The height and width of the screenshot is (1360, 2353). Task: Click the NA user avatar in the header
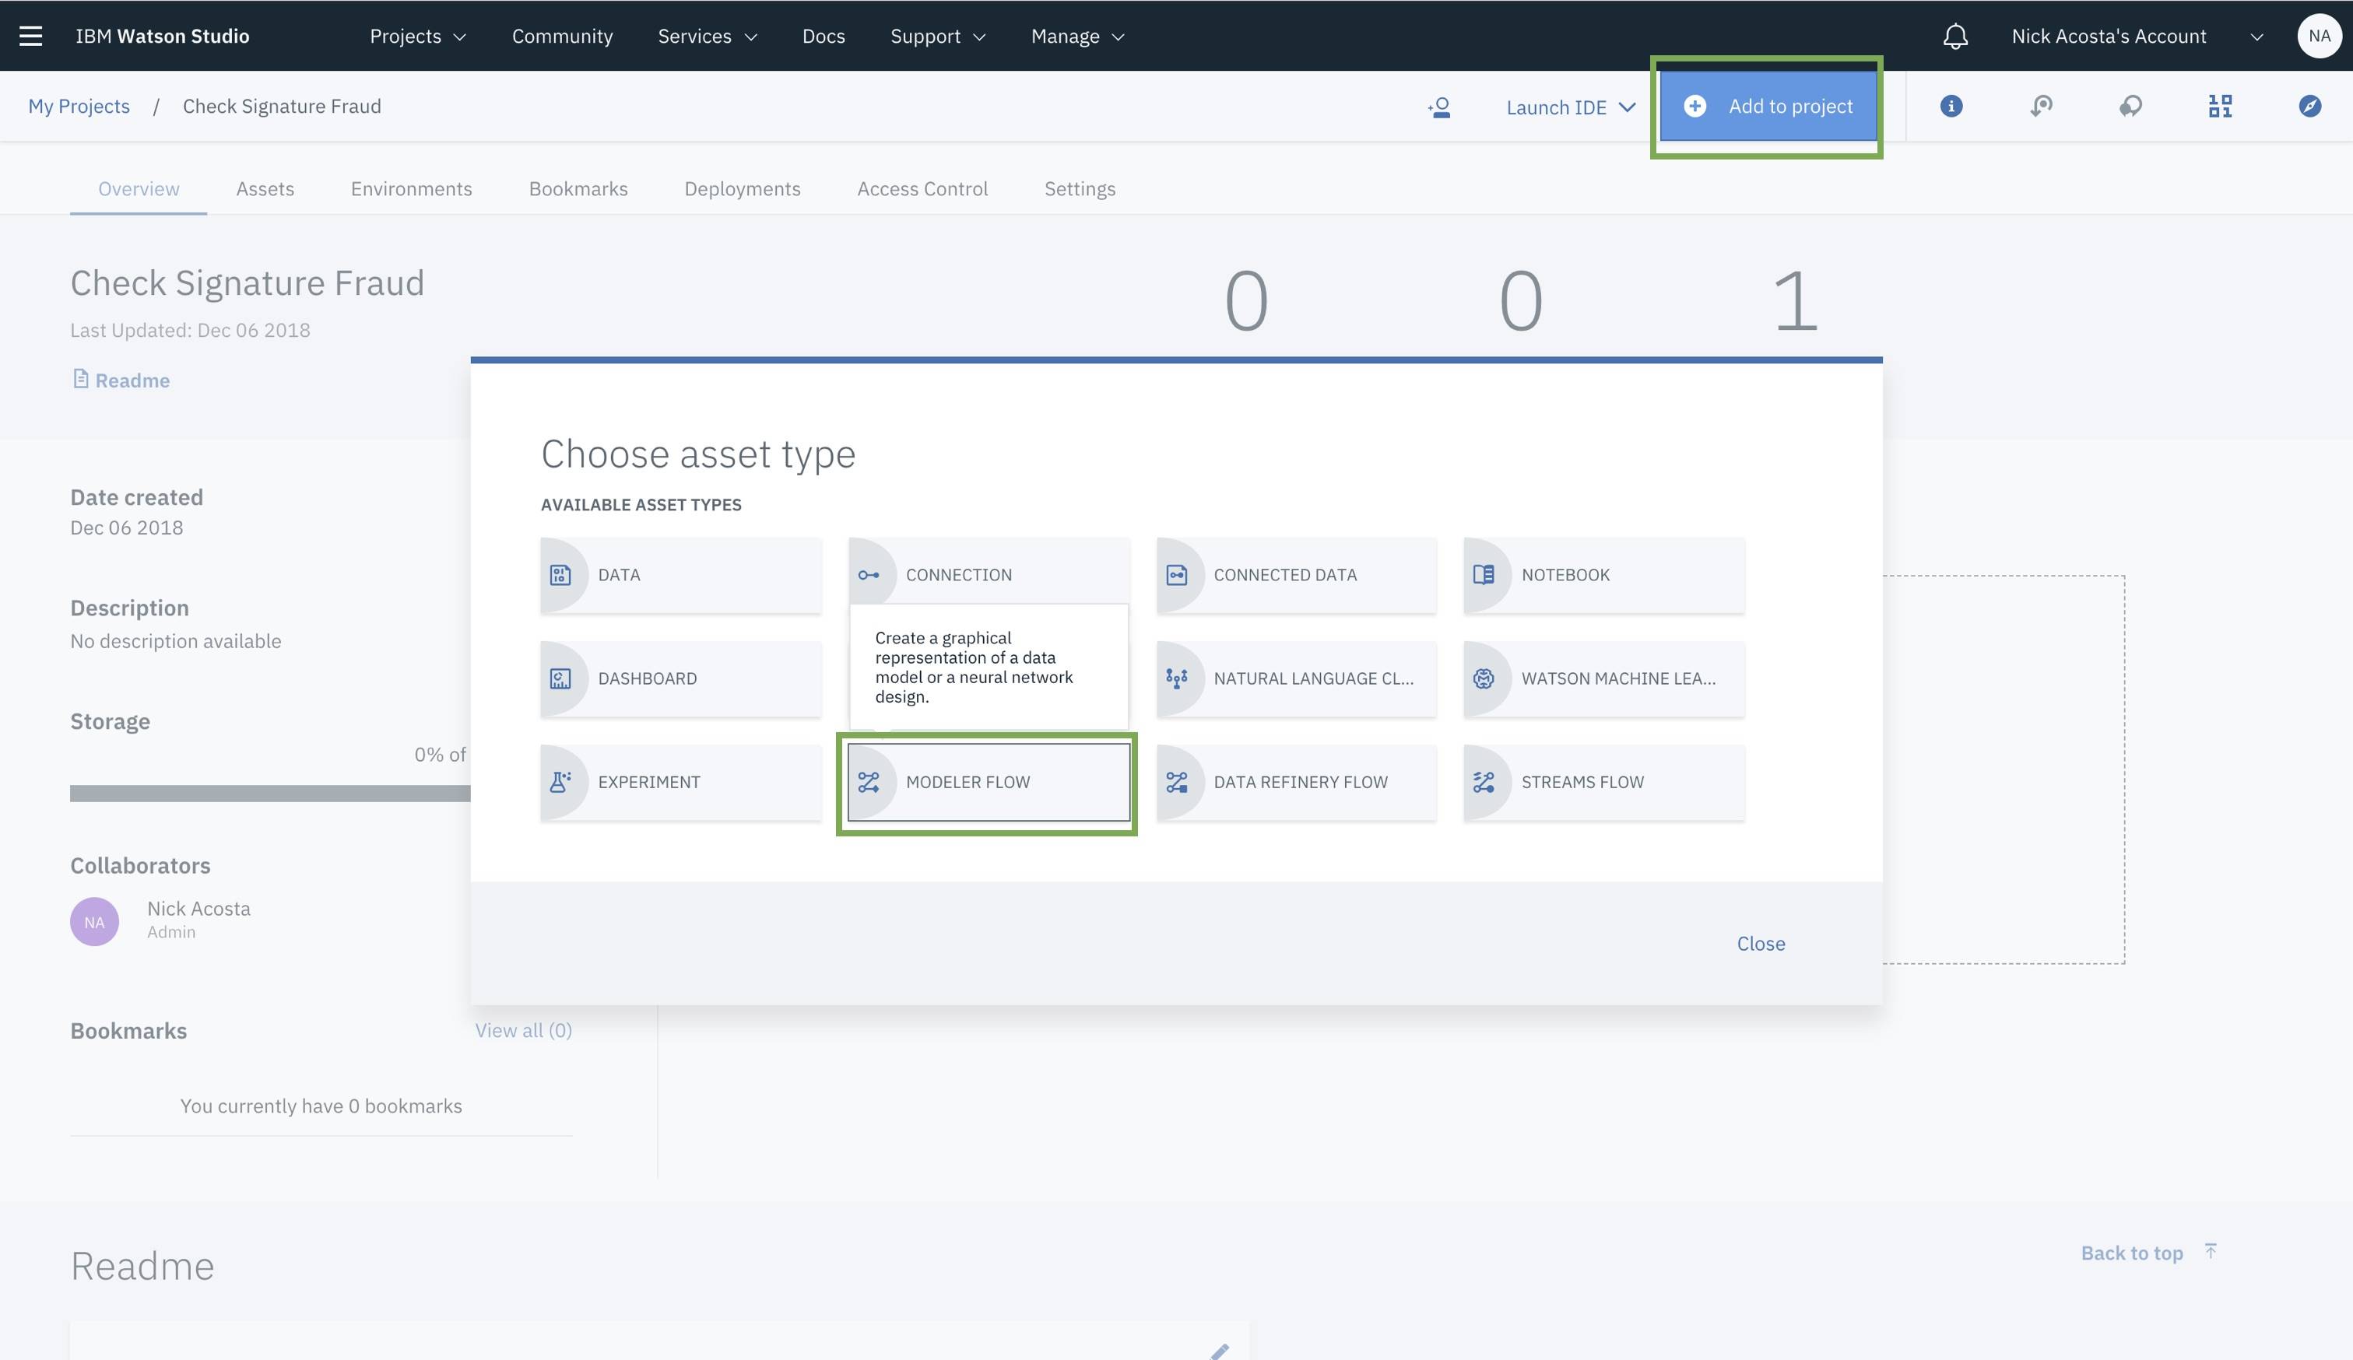(2319, 36)
